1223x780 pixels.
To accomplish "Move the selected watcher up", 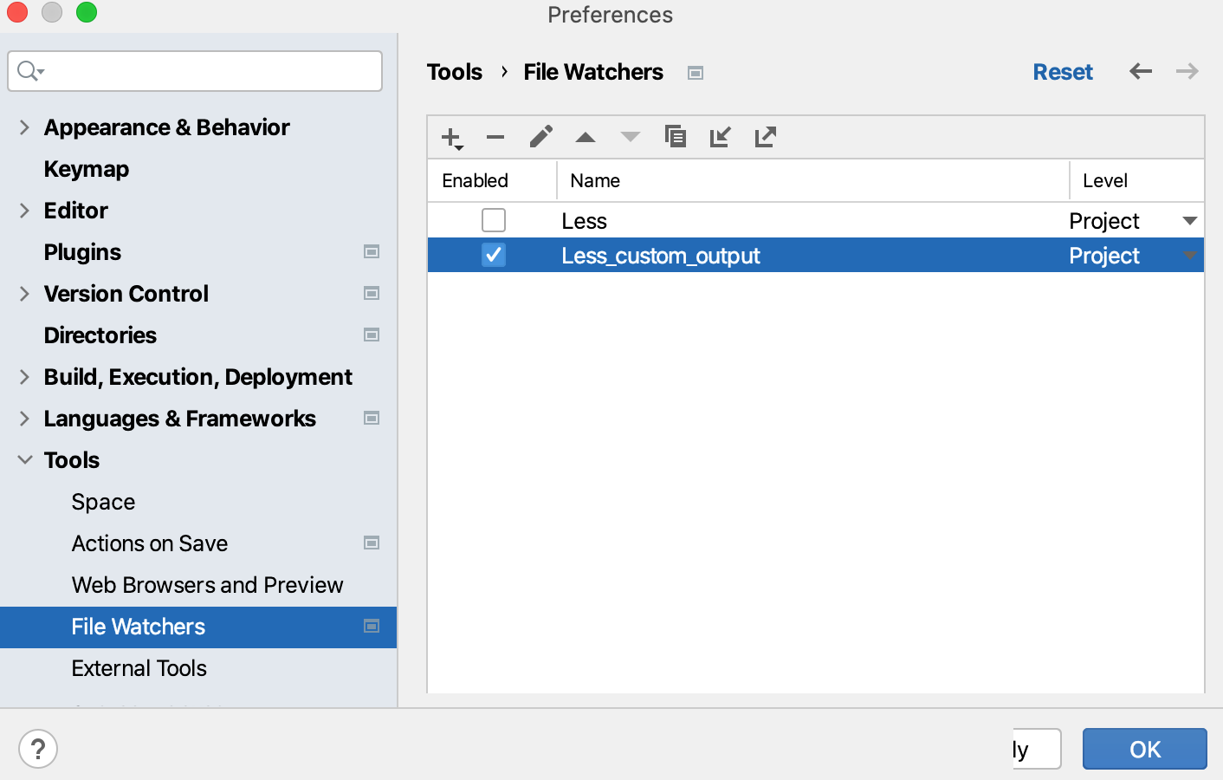I will click(x=585, y=137).
